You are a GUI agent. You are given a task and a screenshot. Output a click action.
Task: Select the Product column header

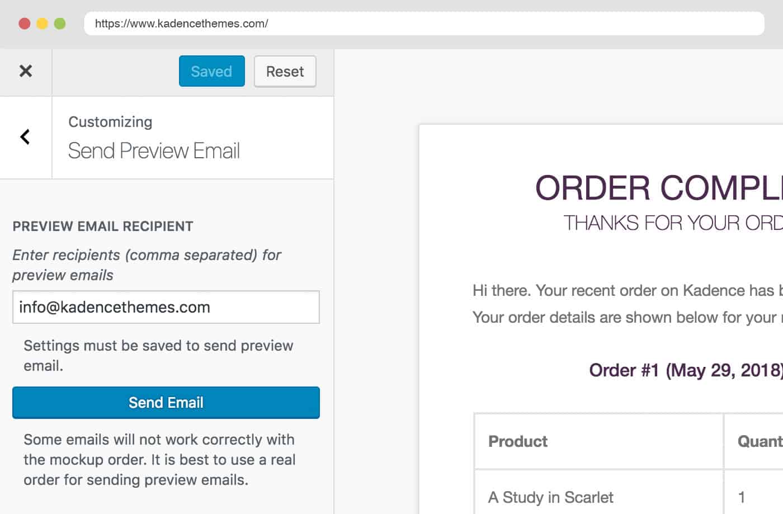518,441
